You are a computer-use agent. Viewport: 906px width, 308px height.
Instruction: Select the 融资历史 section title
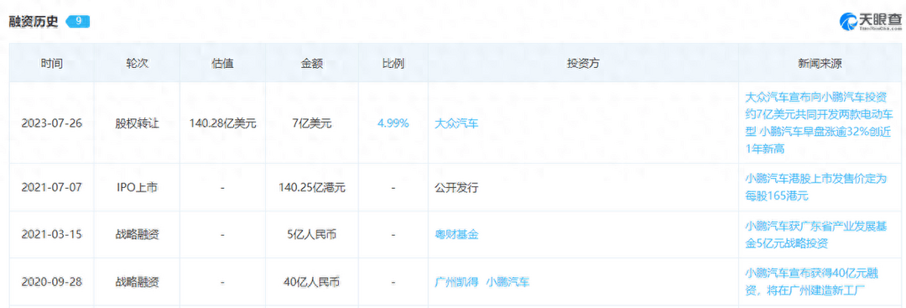pyautogui.click(x=34, y=21)
